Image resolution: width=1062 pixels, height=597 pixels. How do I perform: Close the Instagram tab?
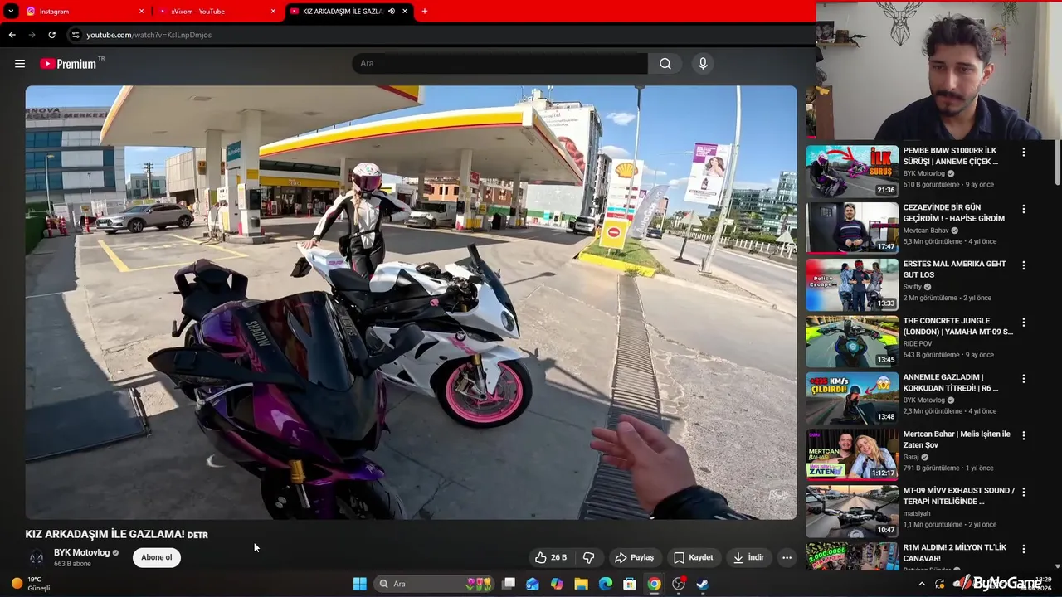tap(141, 12)
